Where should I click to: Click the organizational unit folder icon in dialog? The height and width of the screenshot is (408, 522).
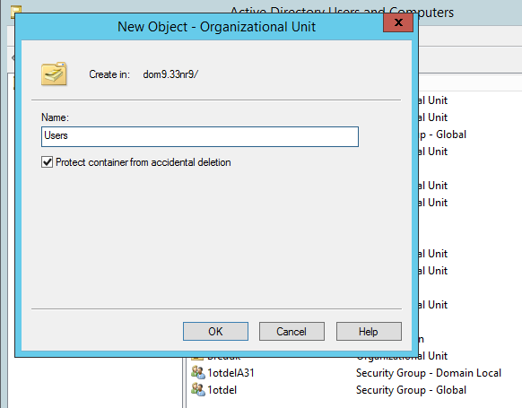54,74
